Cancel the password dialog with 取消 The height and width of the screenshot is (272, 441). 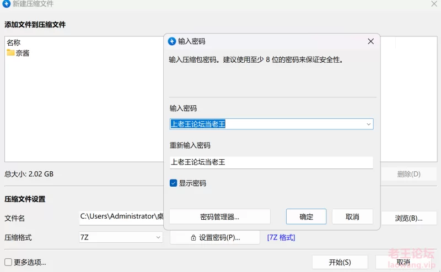(352, 216)
